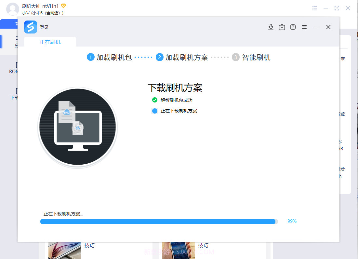Open the toolbox briefcase icon

click(282, 27)
